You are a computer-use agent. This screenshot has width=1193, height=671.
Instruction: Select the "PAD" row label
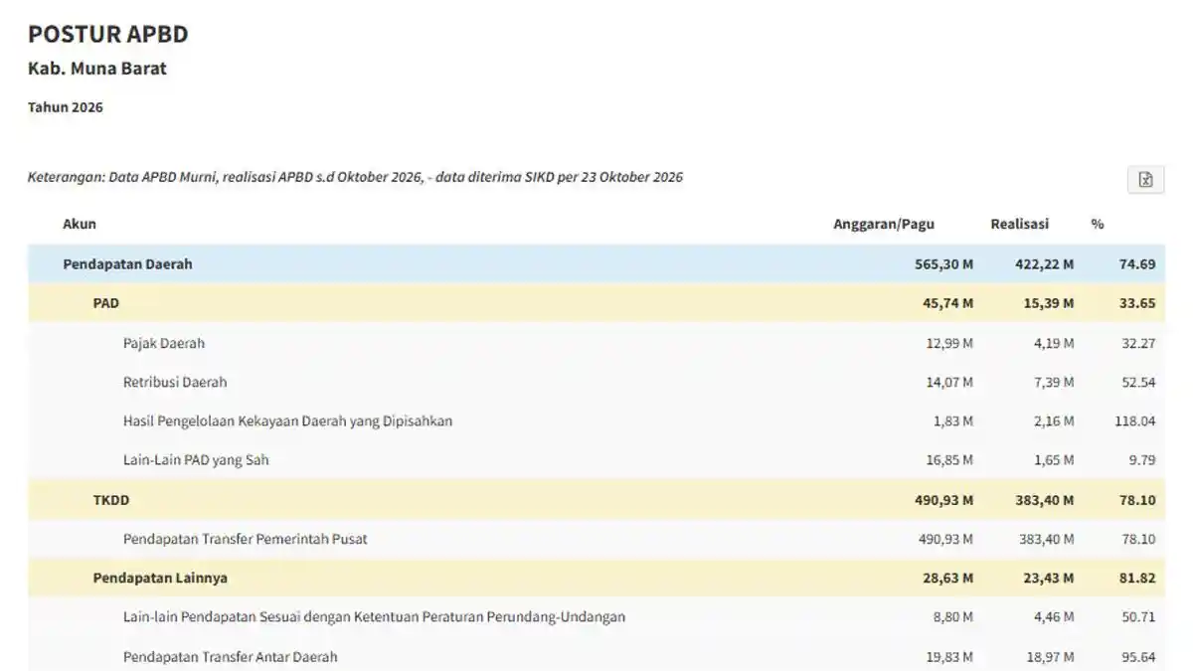point(106,303)
